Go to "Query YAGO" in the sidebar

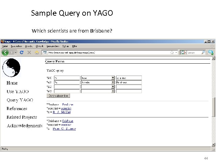[x=20, y=100]
